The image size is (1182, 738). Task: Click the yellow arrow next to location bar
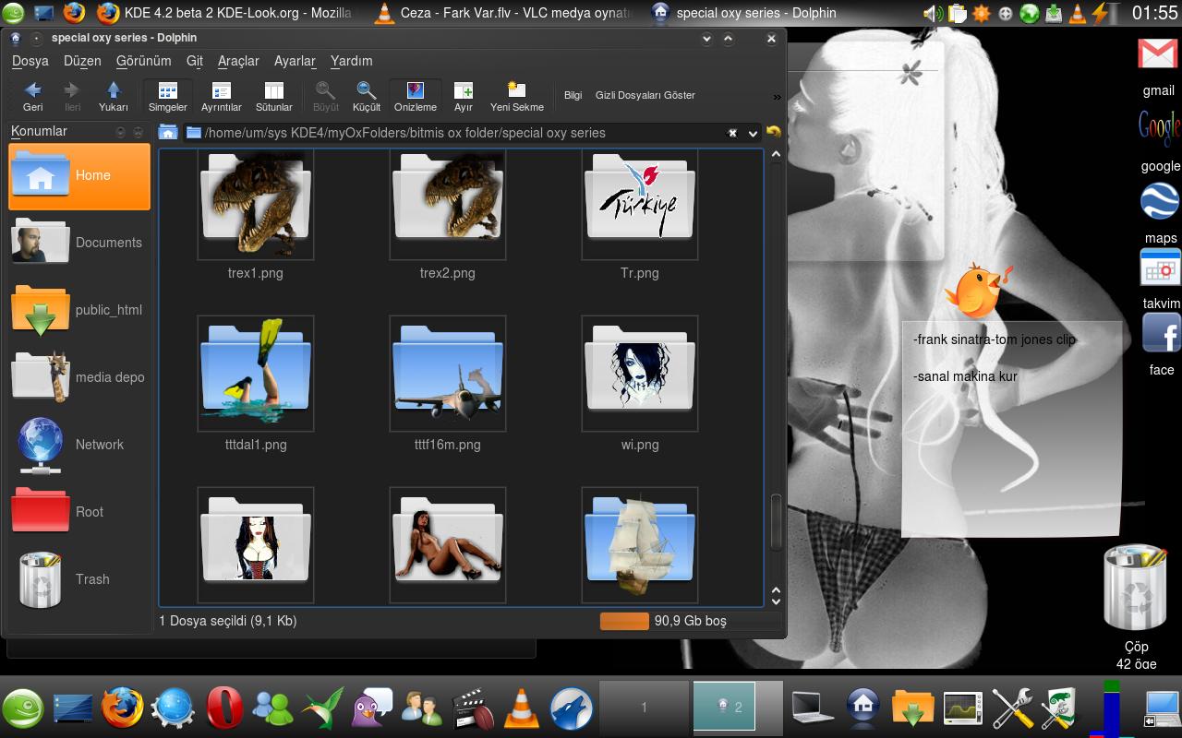pyautogui.click(x=774, y=133)
